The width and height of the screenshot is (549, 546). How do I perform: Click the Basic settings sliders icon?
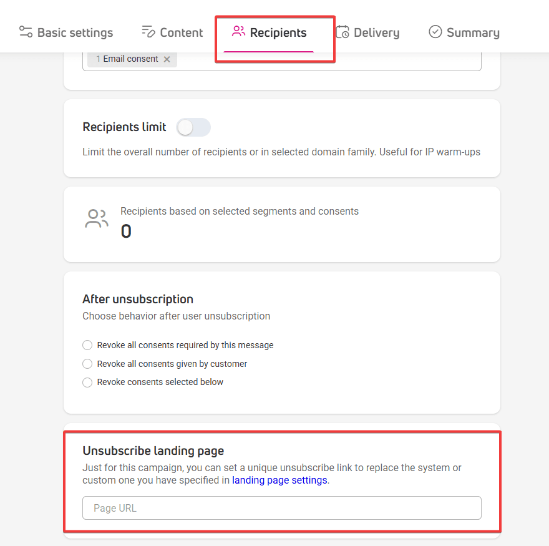coord(26,32)
